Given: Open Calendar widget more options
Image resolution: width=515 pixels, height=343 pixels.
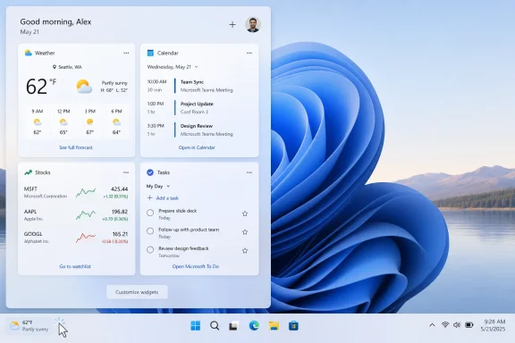Looking at the screenshot, I should (x=249, y=54).
